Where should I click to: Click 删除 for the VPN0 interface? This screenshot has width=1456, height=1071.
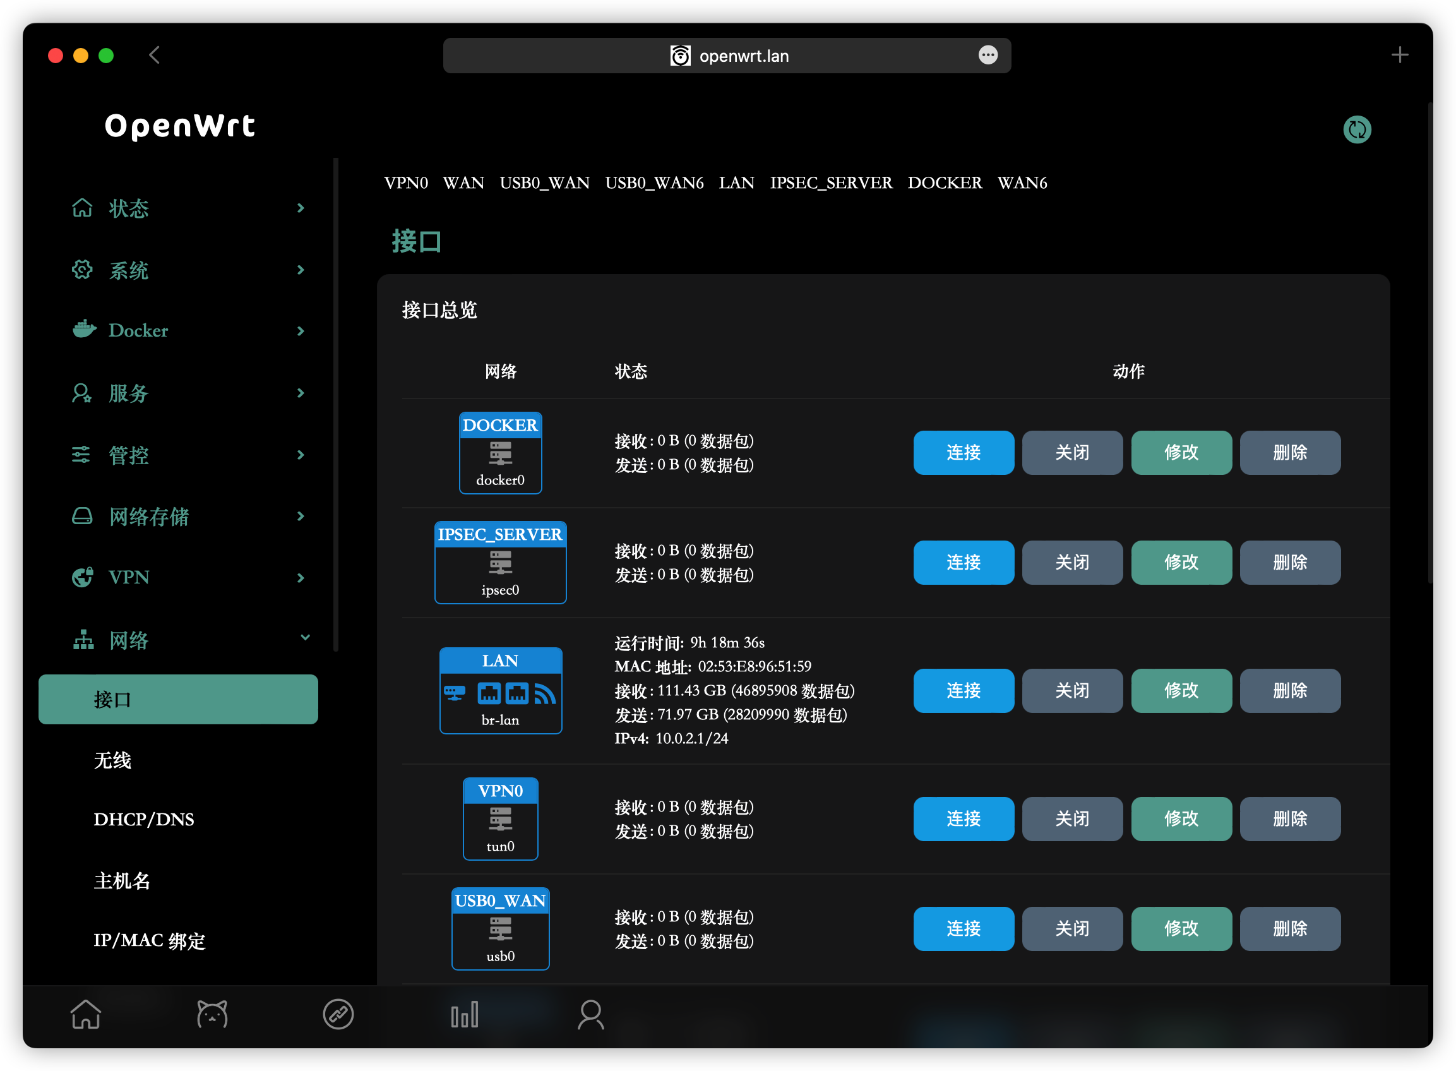pos(1291,820)
